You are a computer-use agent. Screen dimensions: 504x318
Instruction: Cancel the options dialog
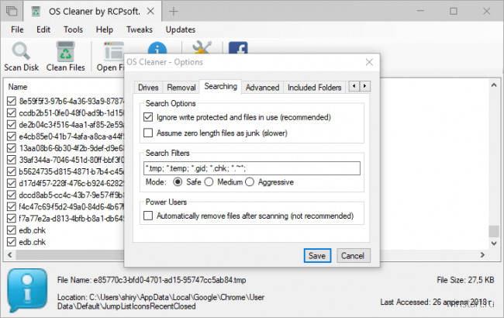(353, 256)
